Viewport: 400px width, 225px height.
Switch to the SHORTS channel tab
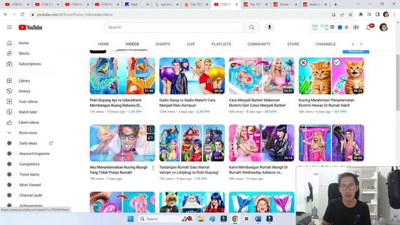(162, 44)
